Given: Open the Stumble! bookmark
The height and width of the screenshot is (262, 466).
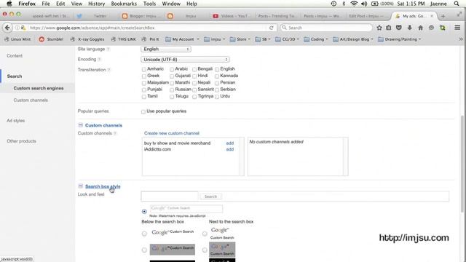Looking at the screenshot, I should click(x=51, y=39).
